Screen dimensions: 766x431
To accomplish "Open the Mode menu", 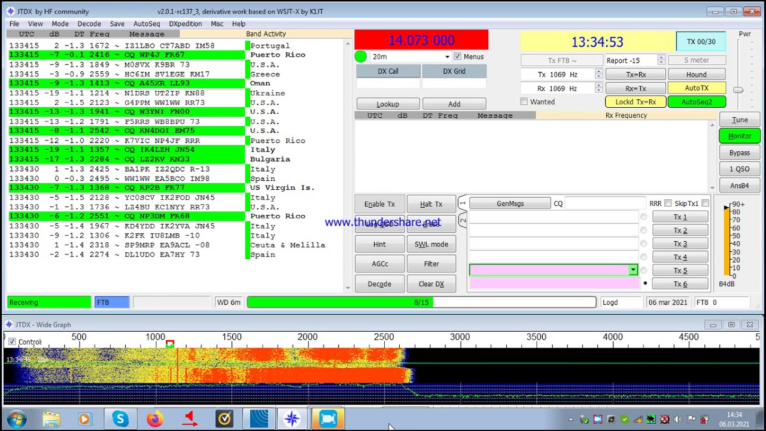I will pos(60,24).
